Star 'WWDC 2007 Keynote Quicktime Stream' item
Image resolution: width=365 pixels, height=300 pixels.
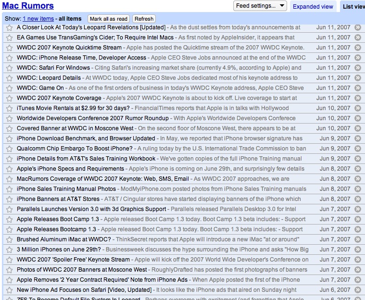pos(9,48)
